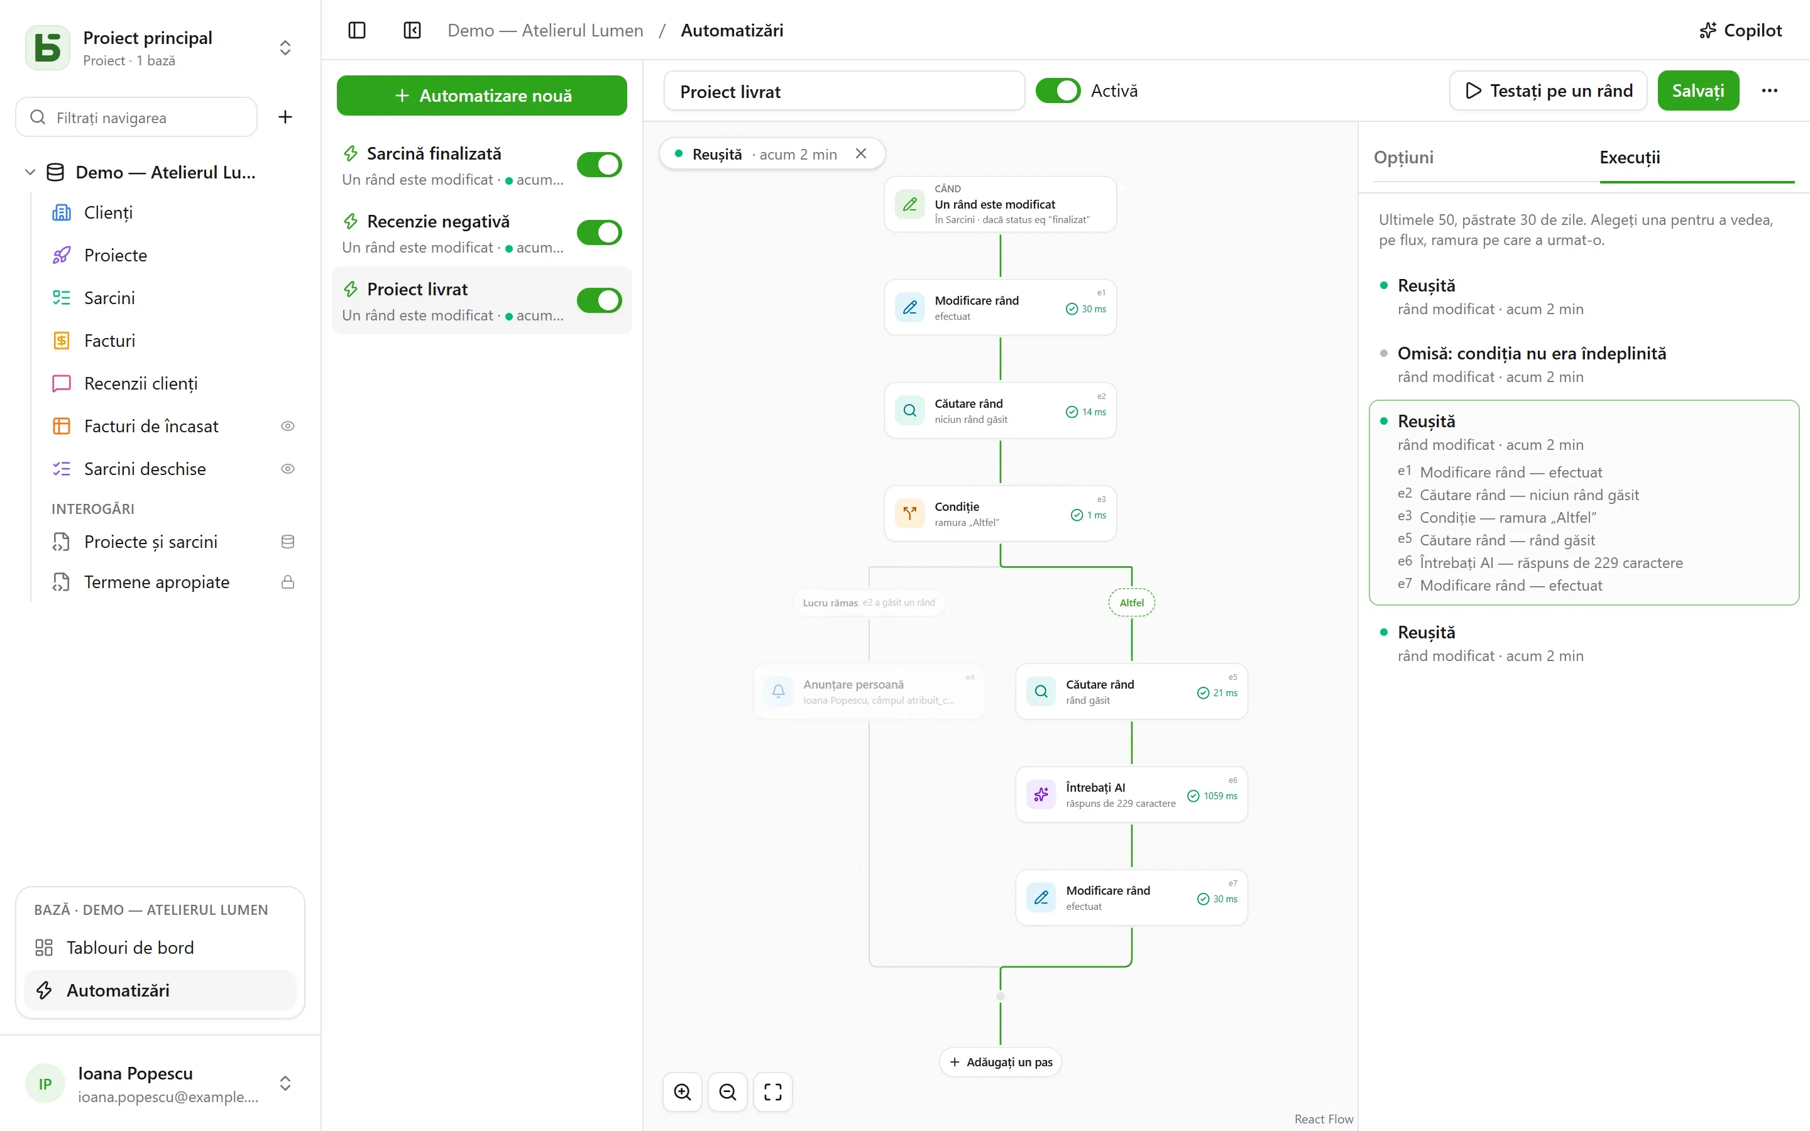
Task: Click Testați pe un rând button
Action: point(1547,90)
